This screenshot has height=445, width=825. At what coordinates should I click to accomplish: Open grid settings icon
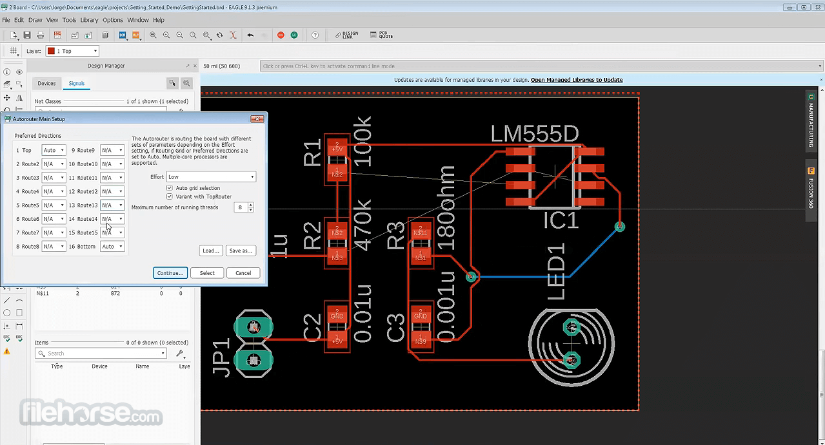pyautogui.click(x=14, y=51)
